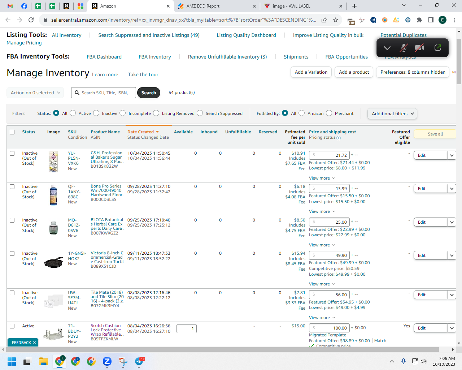
Task: Click the magnifier icon in search box
Action: point(77,93)
